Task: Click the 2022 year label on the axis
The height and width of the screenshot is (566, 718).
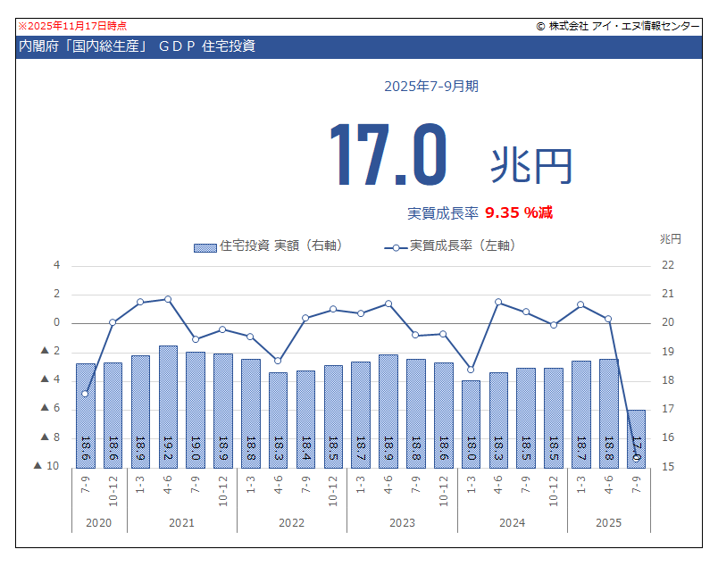Action: 292,522
